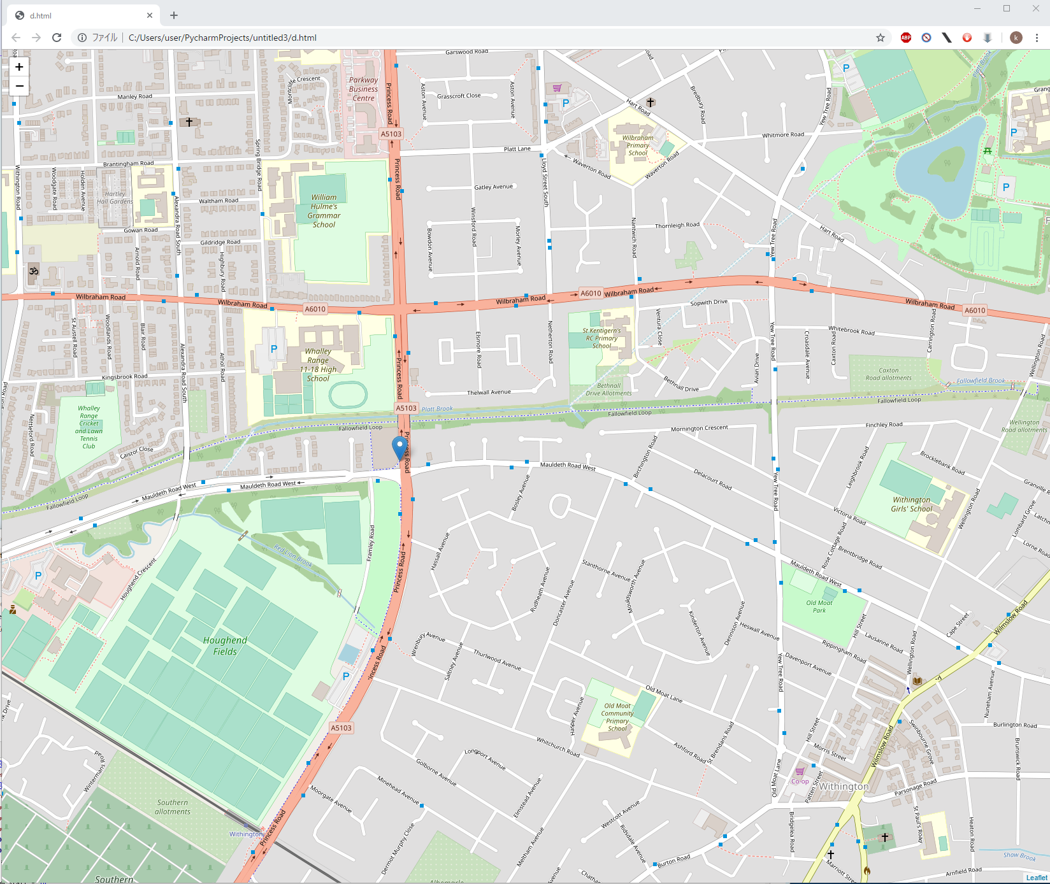Click the grey shield extension icon
The image size is (1050, 884).
tap(987, 38)
